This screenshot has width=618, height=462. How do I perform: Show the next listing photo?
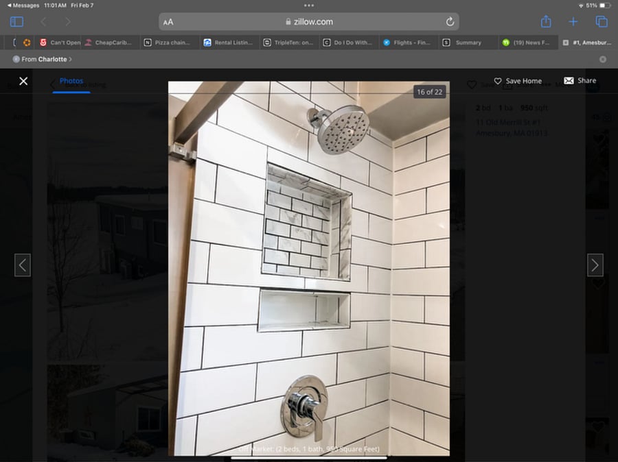click(x=595, y=265)
